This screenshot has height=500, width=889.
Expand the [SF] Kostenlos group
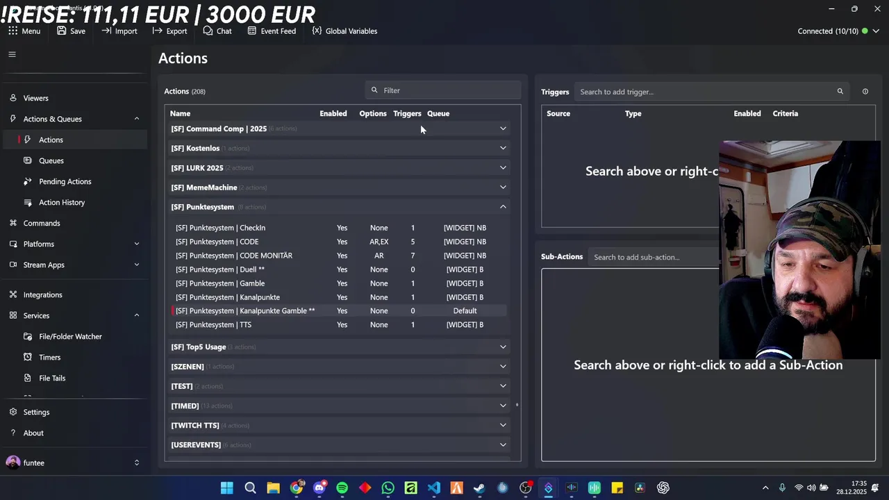(503, 148)
